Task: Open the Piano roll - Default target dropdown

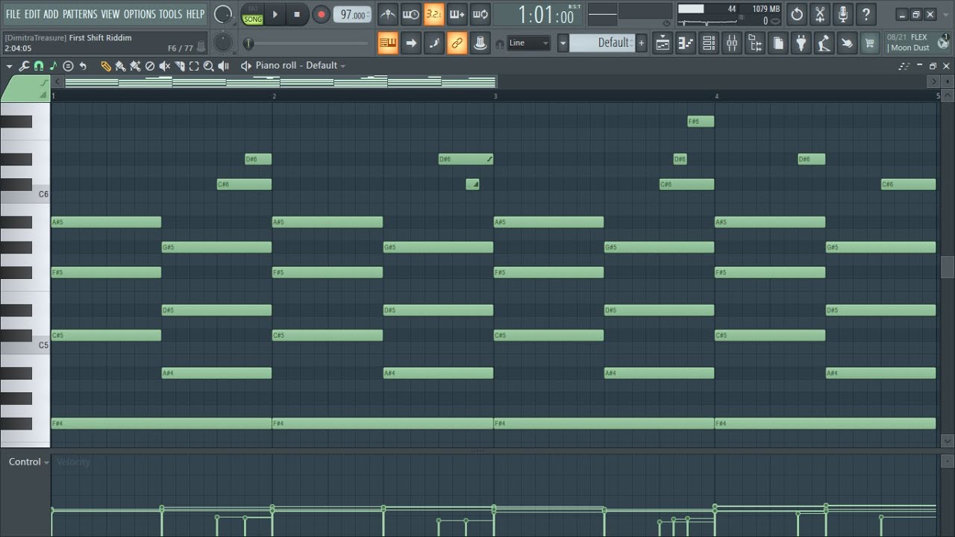Action: tap(301, 66)
